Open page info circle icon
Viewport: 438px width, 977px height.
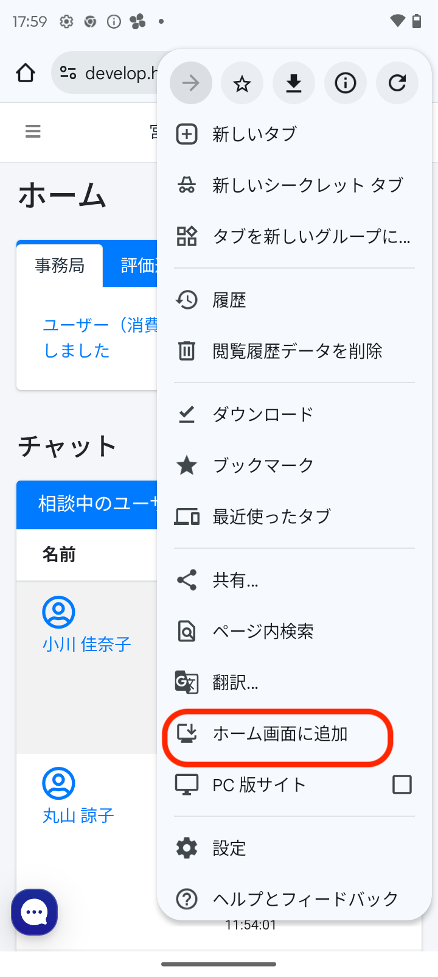[x=346, y=83]
